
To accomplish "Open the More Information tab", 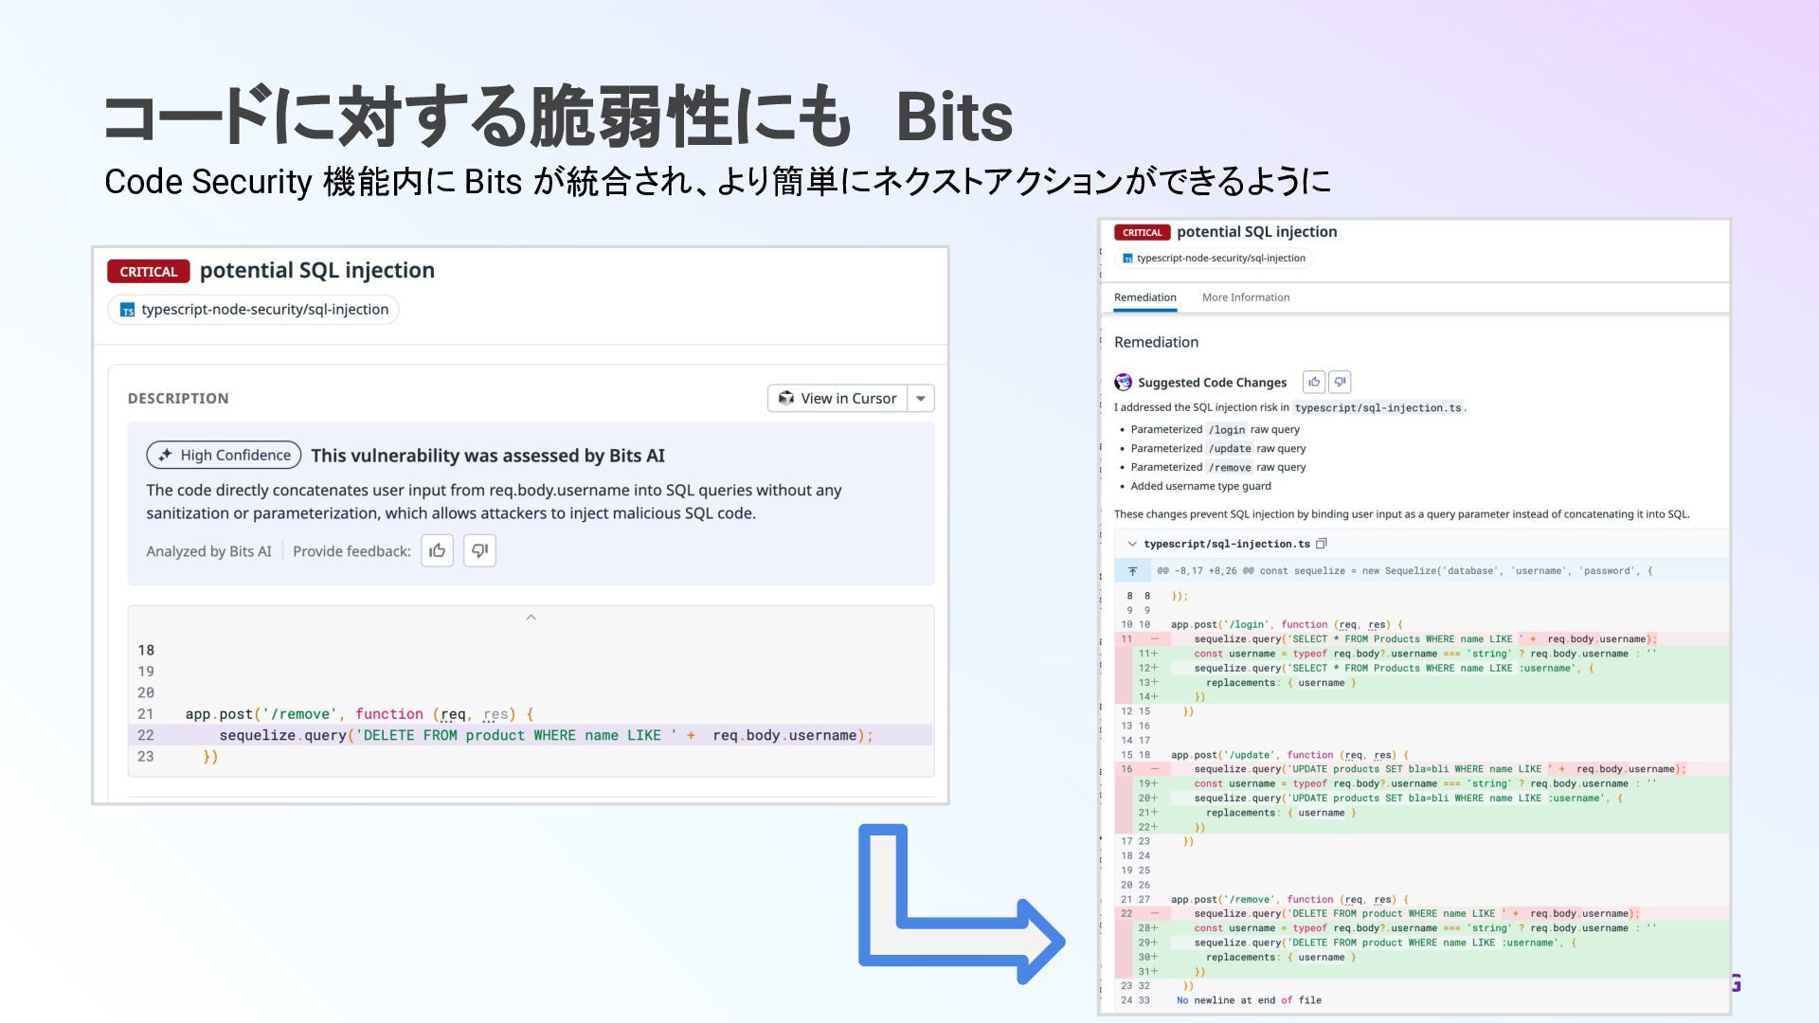I will (x=1245, y=297).
